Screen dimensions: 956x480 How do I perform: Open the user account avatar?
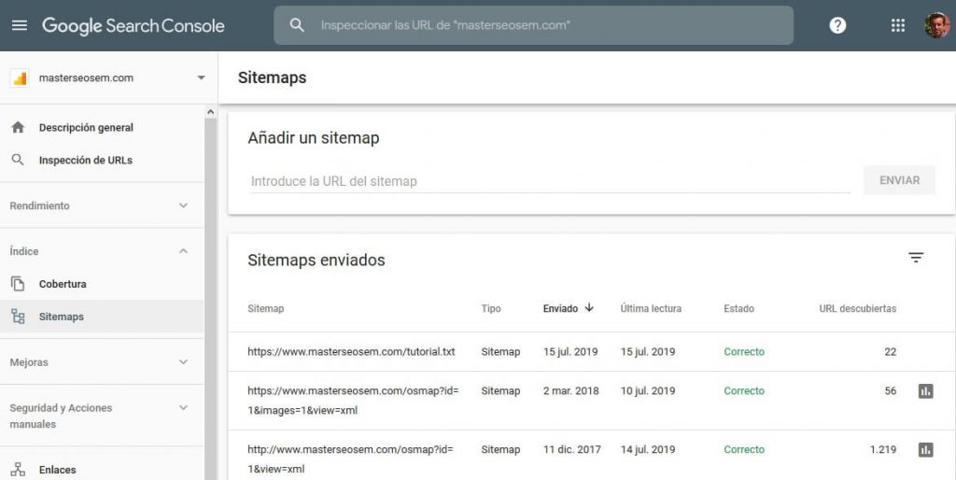click(936, 25)
